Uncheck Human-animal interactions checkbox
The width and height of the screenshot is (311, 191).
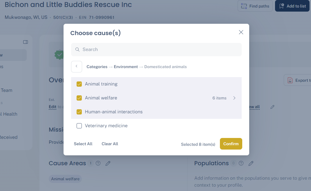tap(79, 112)
